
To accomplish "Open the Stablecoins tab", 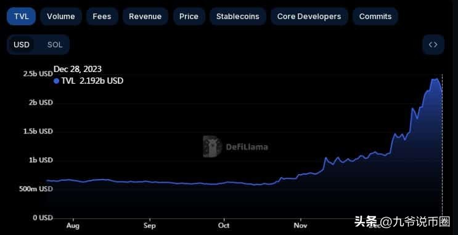I will 237,17.
